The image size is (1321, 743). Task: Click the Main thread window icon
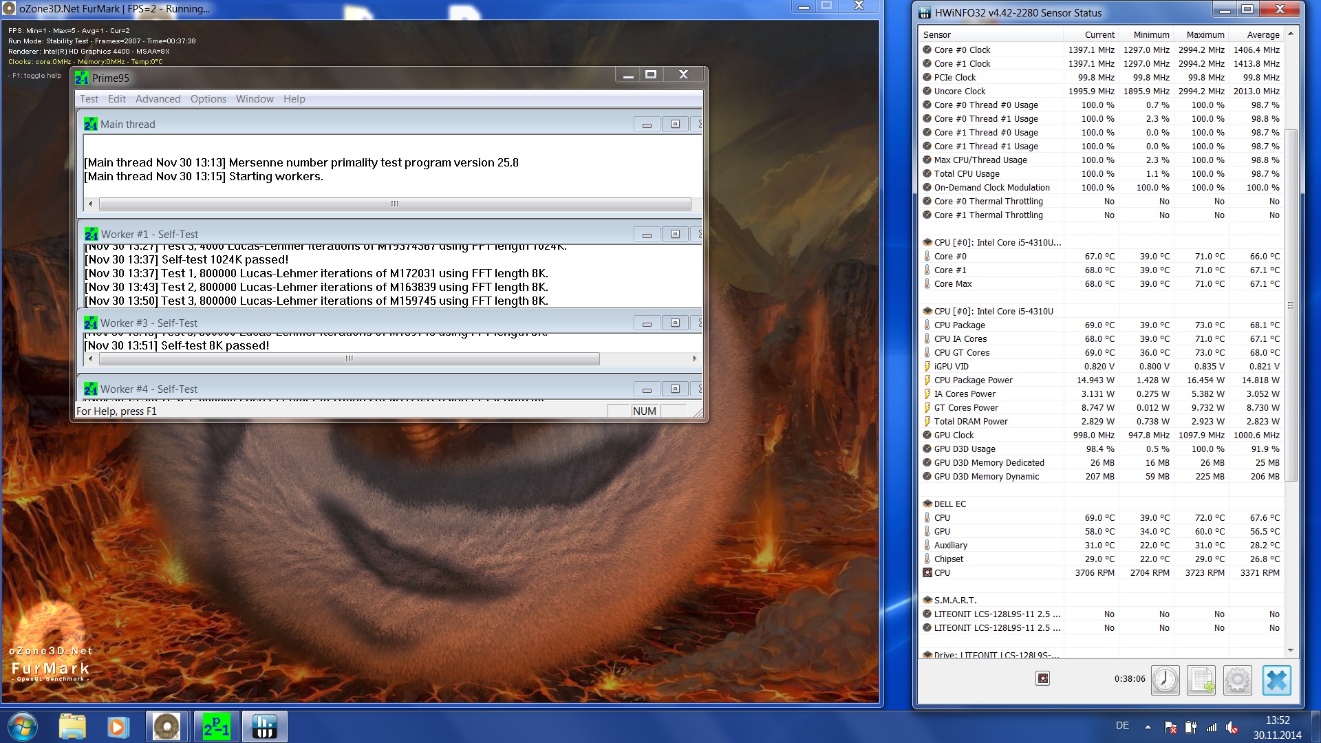90,124
